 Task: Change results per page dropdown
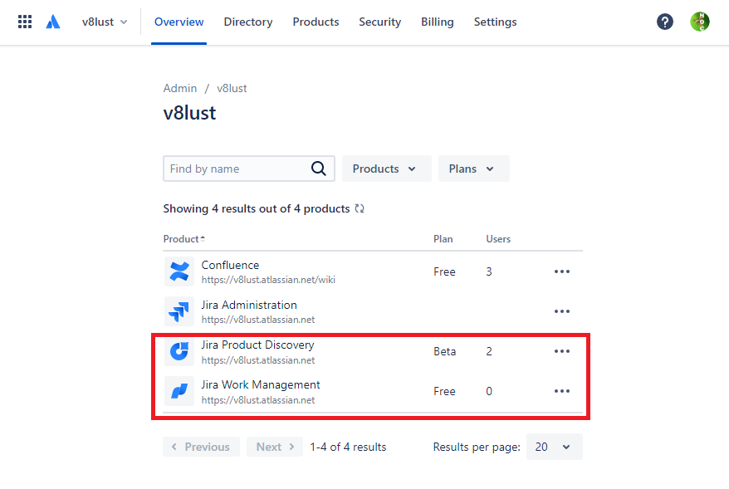[554, 447]
